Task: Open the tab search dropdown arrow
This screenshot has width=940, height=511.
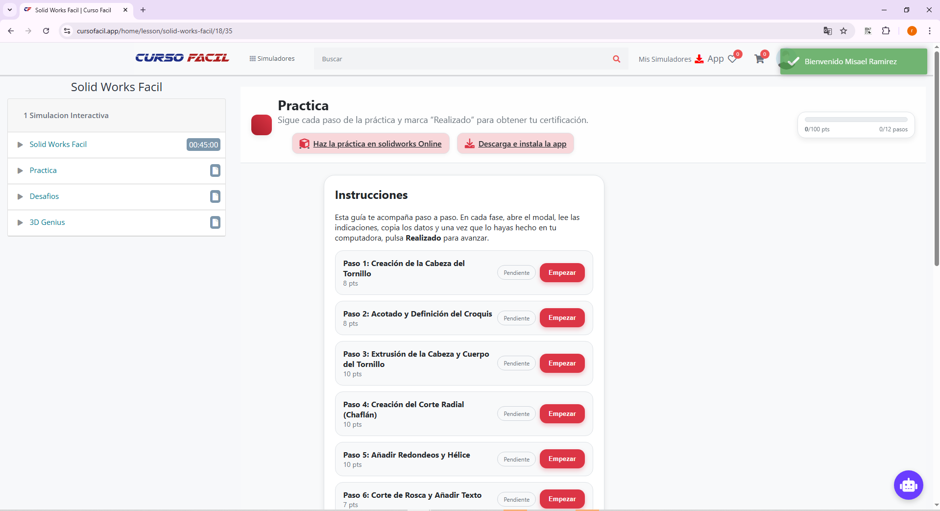Action: (x=10, y=10)
